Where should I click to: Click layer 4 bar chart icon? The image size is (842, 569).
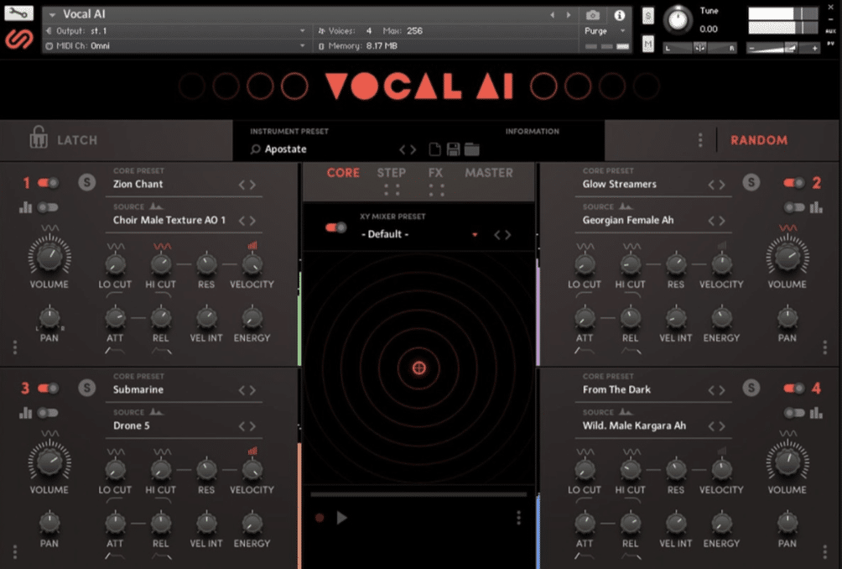[x=816, y=413]
